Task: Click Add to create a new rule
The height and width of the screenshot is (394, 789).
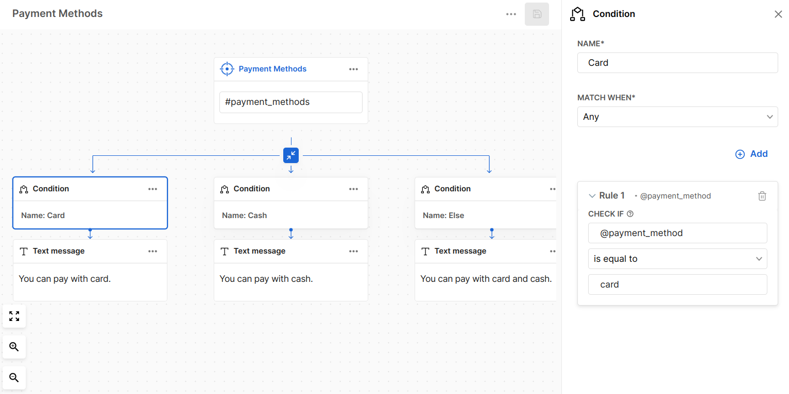Action: pyautogui.click(x=751, y=154)
